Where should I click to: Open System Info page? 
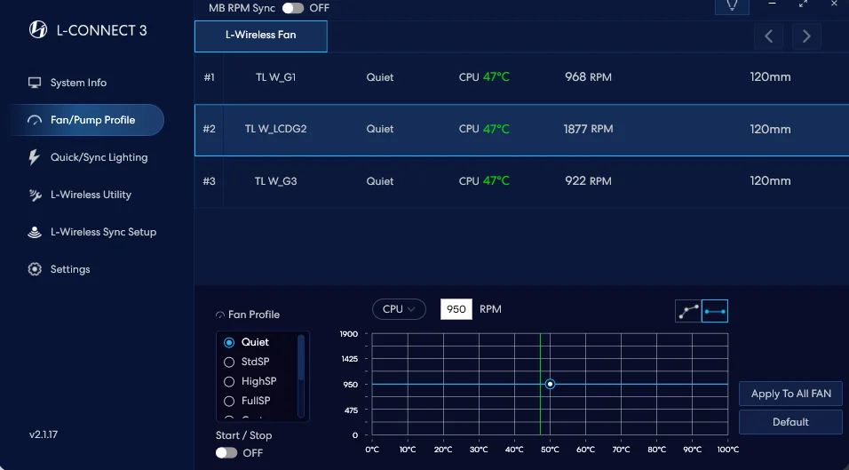coord(78,83)
